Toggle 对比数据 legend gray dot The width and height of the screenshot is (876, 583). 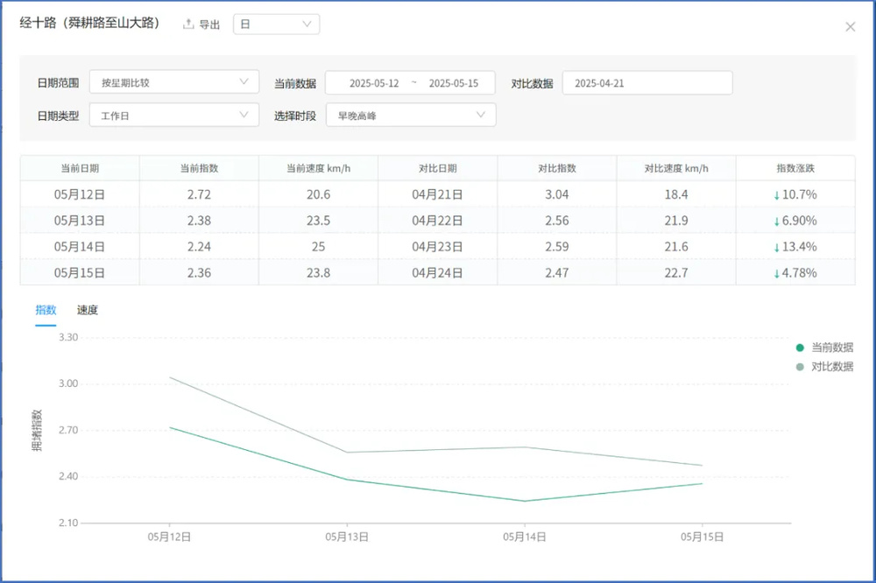tap(800, 367)
